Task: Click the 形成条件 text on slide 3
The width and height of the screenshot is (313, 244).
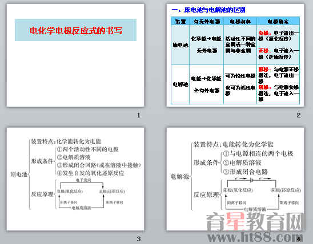Action: pos(42,161)
